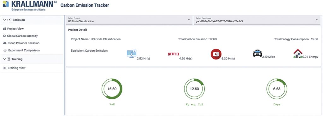Click 'Total Carbon Emission : 12.60' text
323x117 pixels.
(197, 39)
